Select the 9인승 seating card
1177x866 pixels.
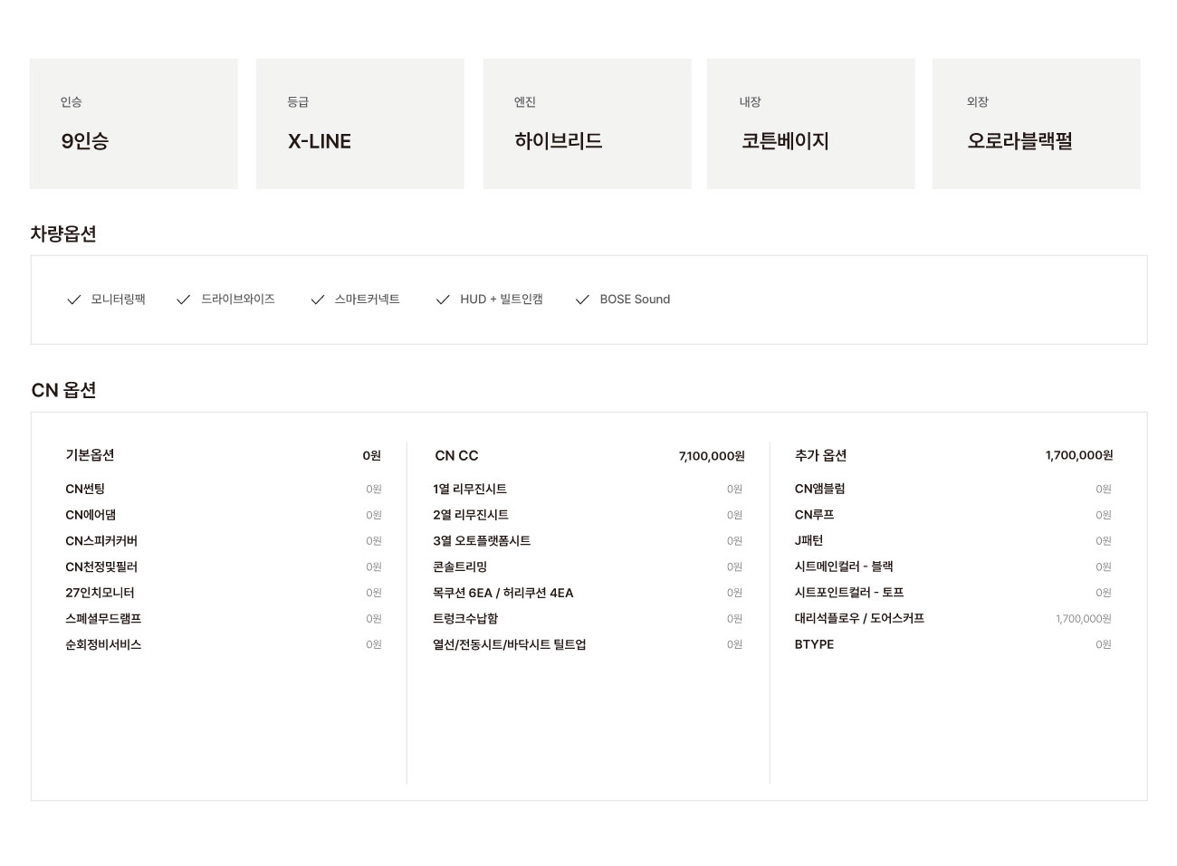pos(134,124)
